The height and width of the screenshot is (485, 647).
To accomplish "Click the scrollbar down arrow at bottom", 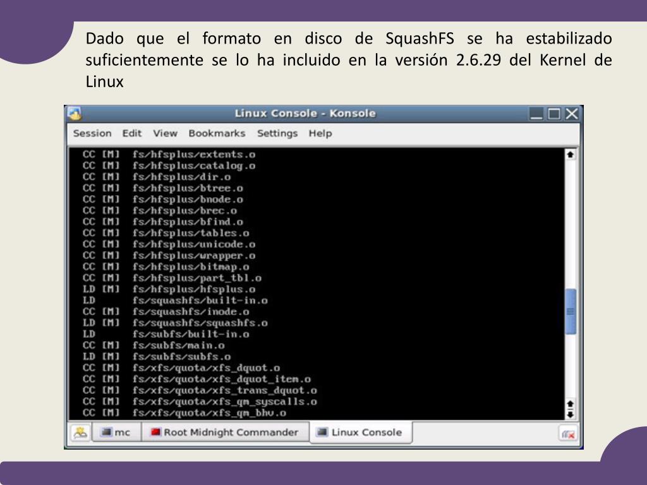I will [x=571, y=414].
